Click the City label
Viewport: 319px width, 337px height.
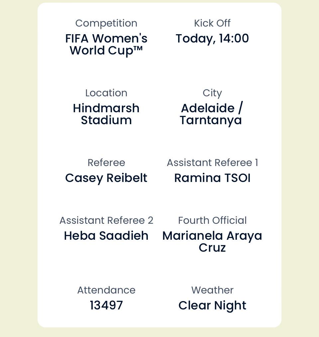point(212,93)
